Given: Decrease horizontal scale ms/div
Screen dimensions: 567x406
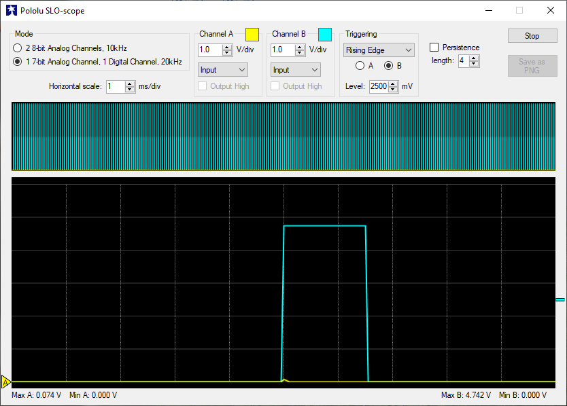Looking at the screenshot, I should click(x=130, y=89).
